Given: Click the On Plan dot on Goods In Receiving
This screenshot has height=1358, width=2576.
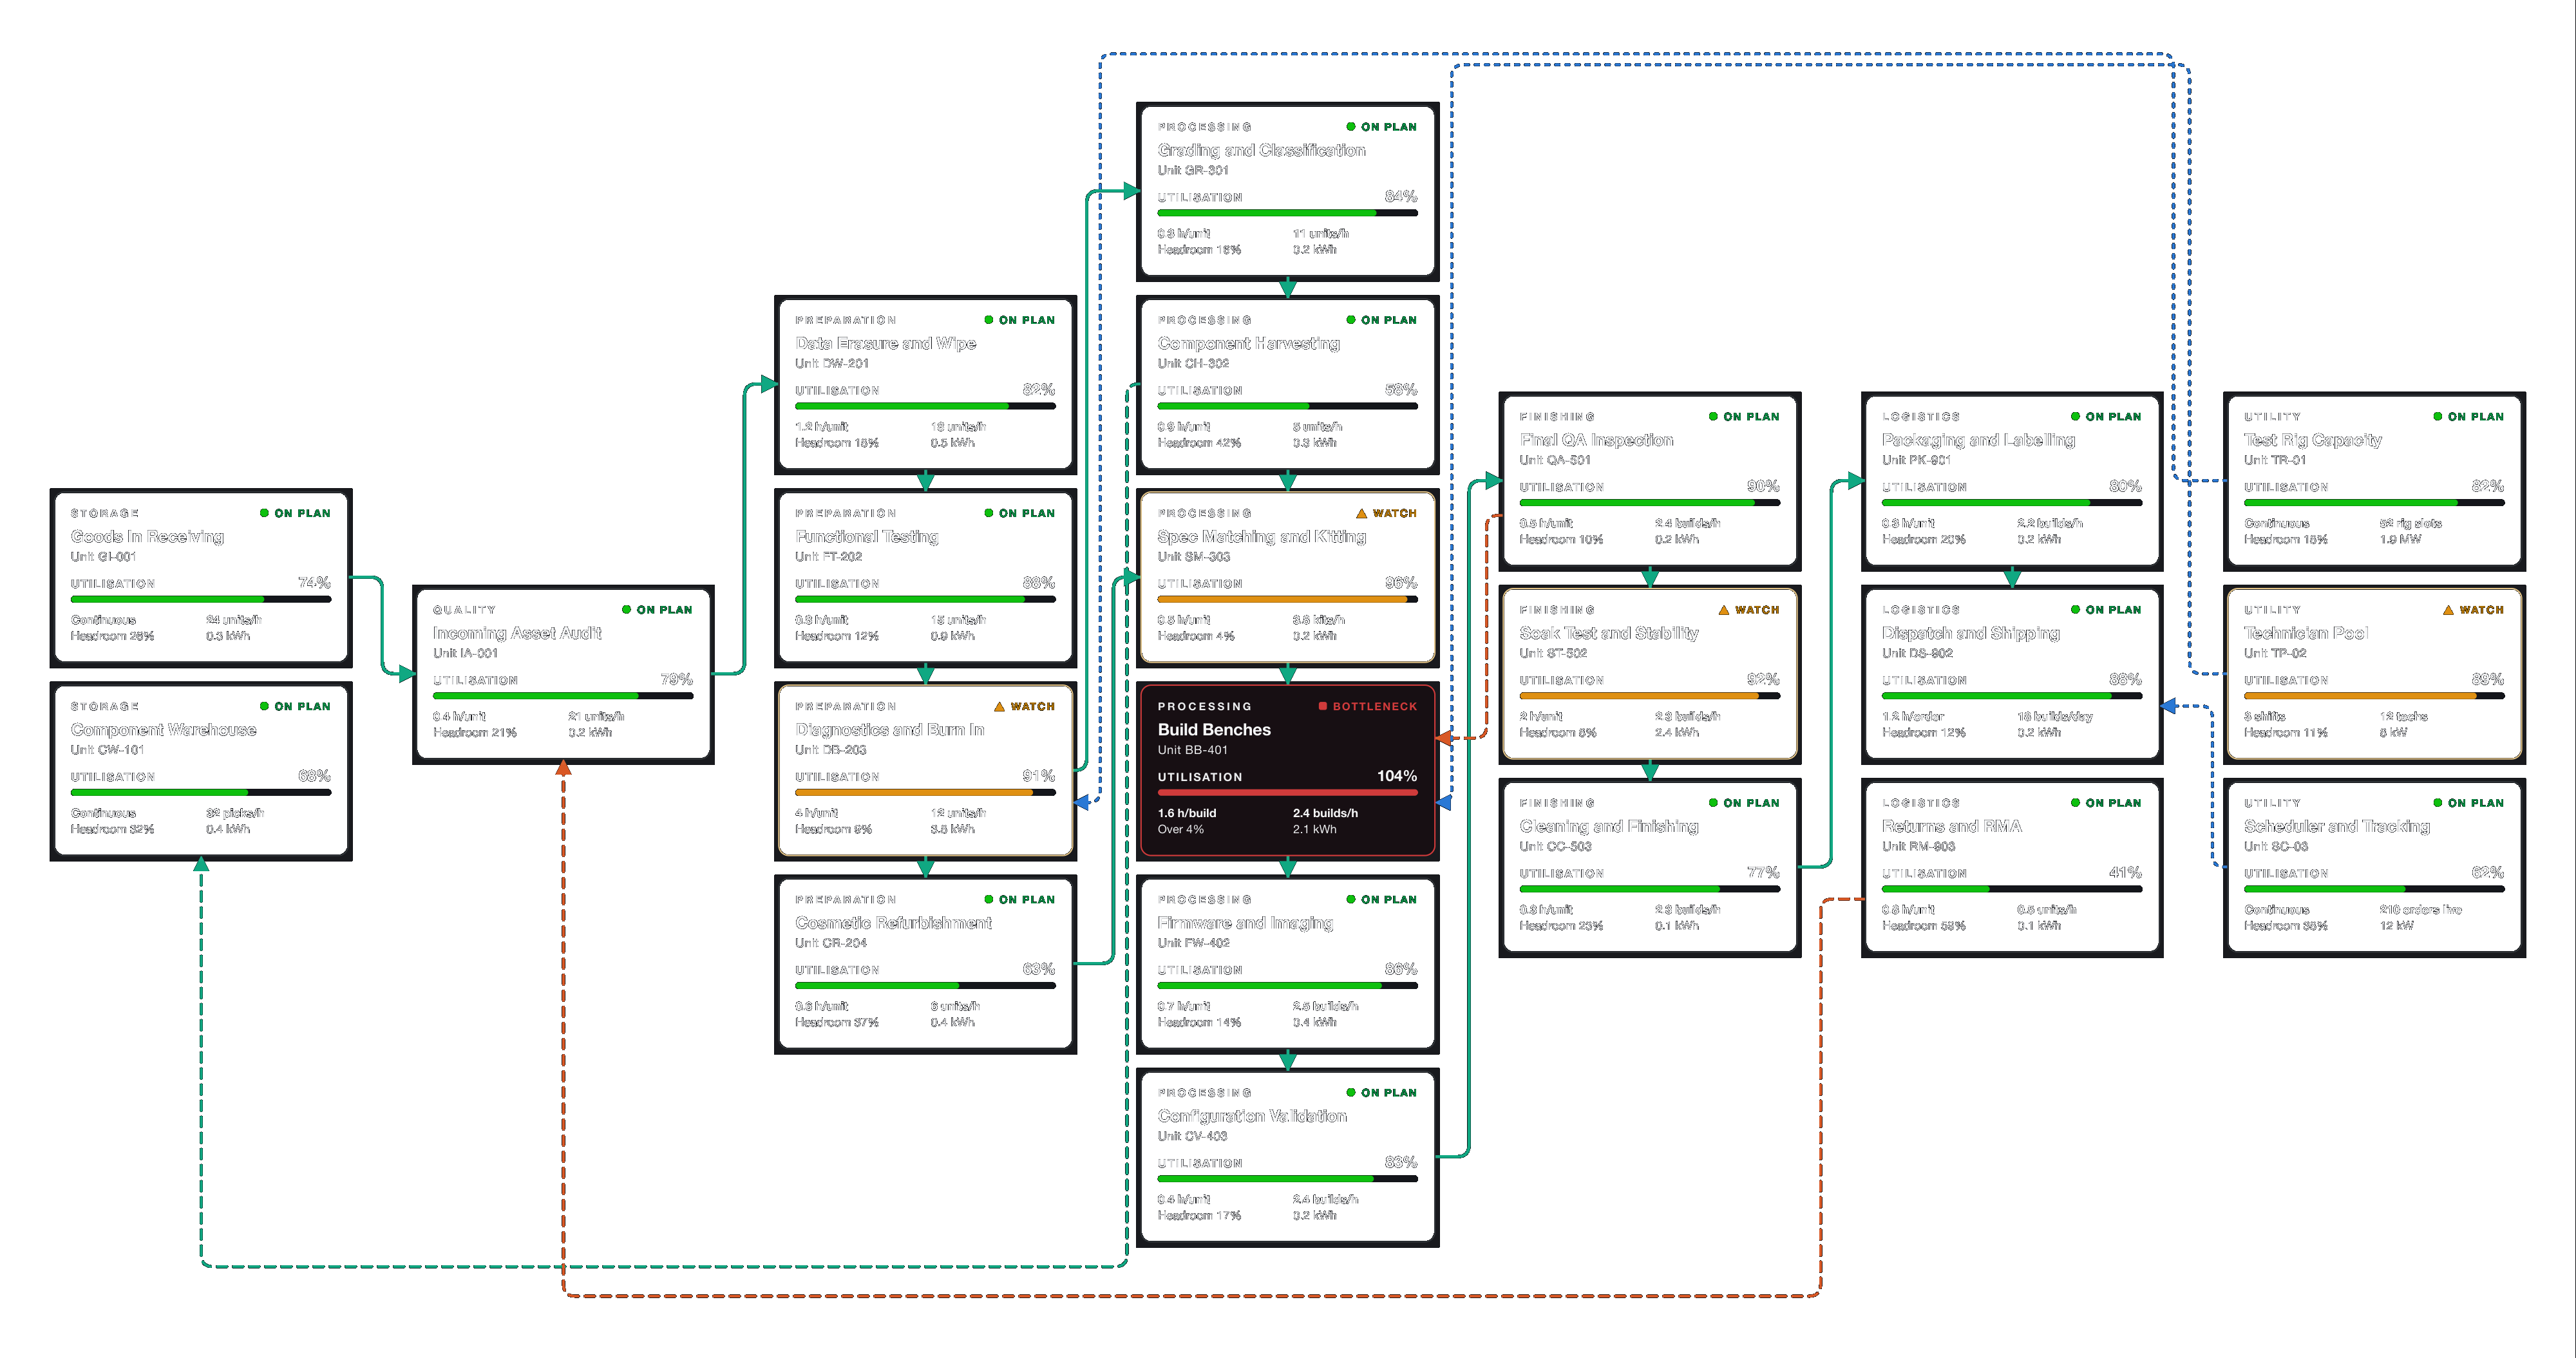Looking at the screenshot, I should (x=264, y=513).
